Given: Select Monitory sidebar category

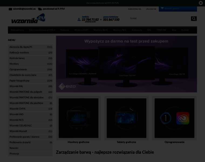Looking at the screenshot, I should 30,64.
